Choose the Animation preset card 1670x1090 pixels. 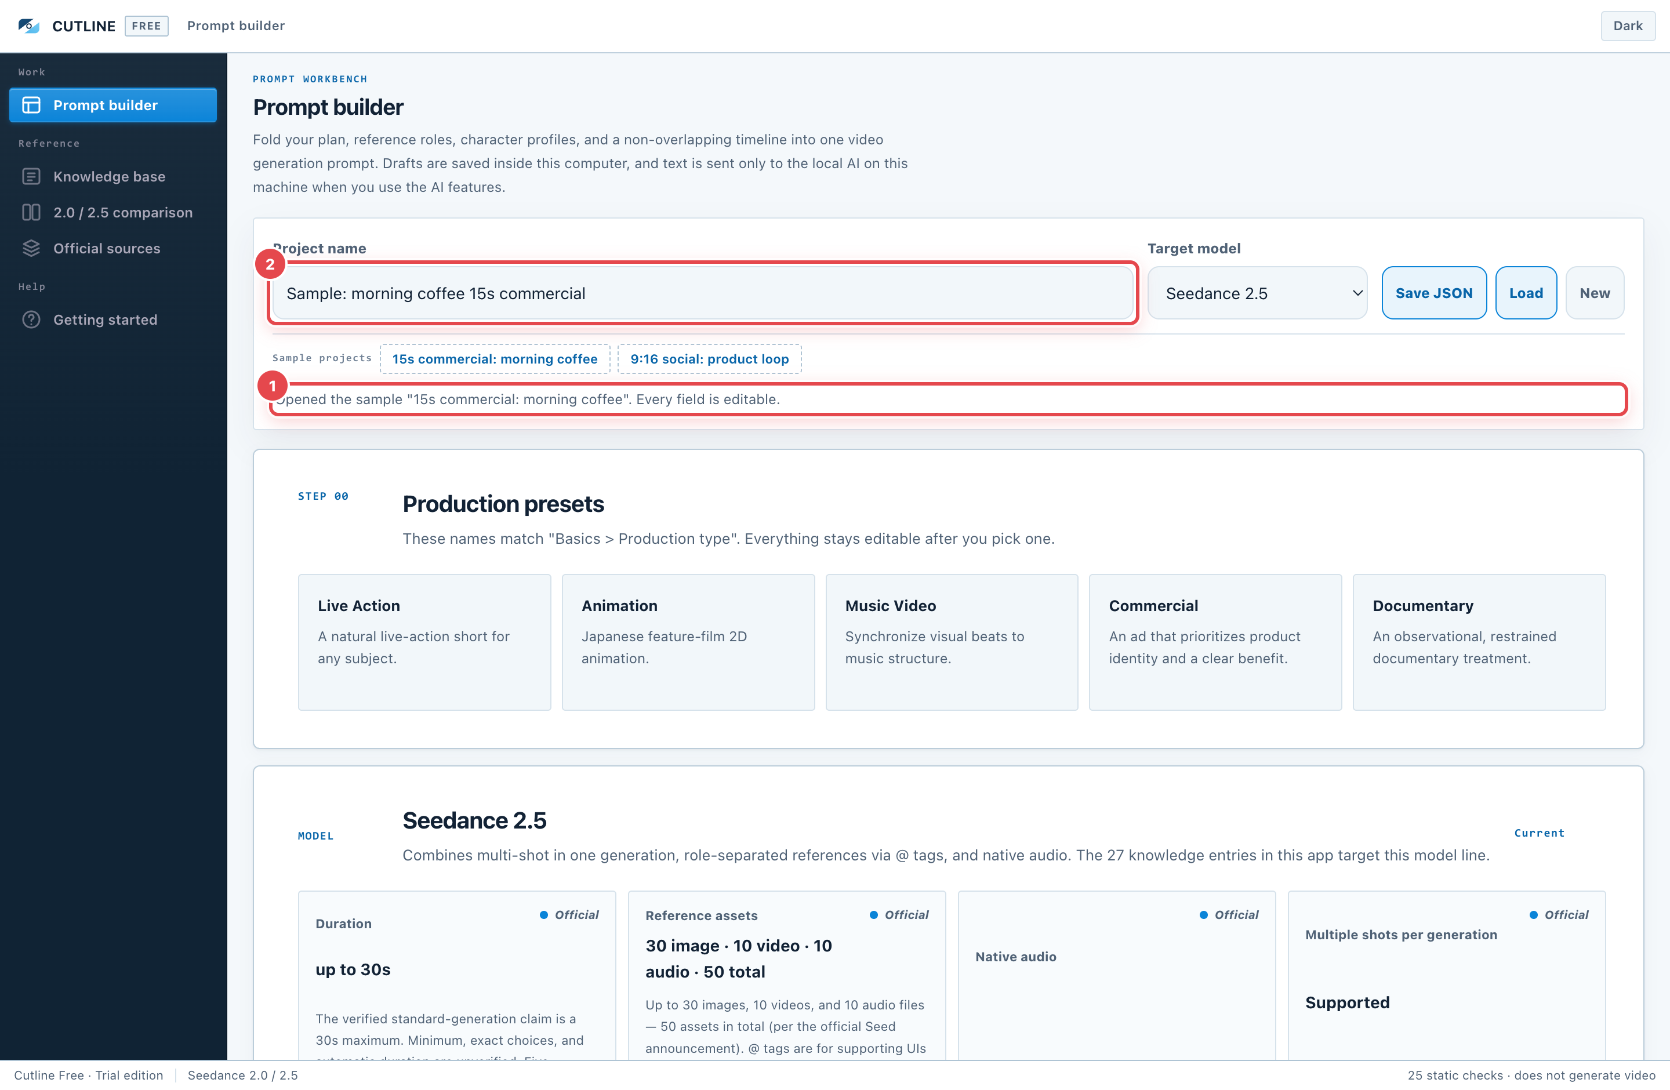pyautogui.click(x=688, y=642)
